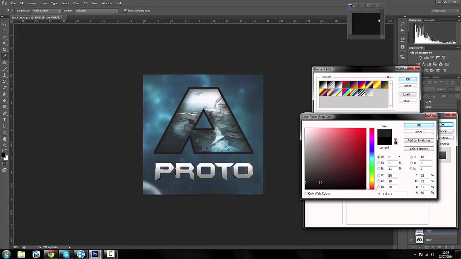
Task: Open the Filter menu
Action: pyautogui.click(x=76, y=3)
